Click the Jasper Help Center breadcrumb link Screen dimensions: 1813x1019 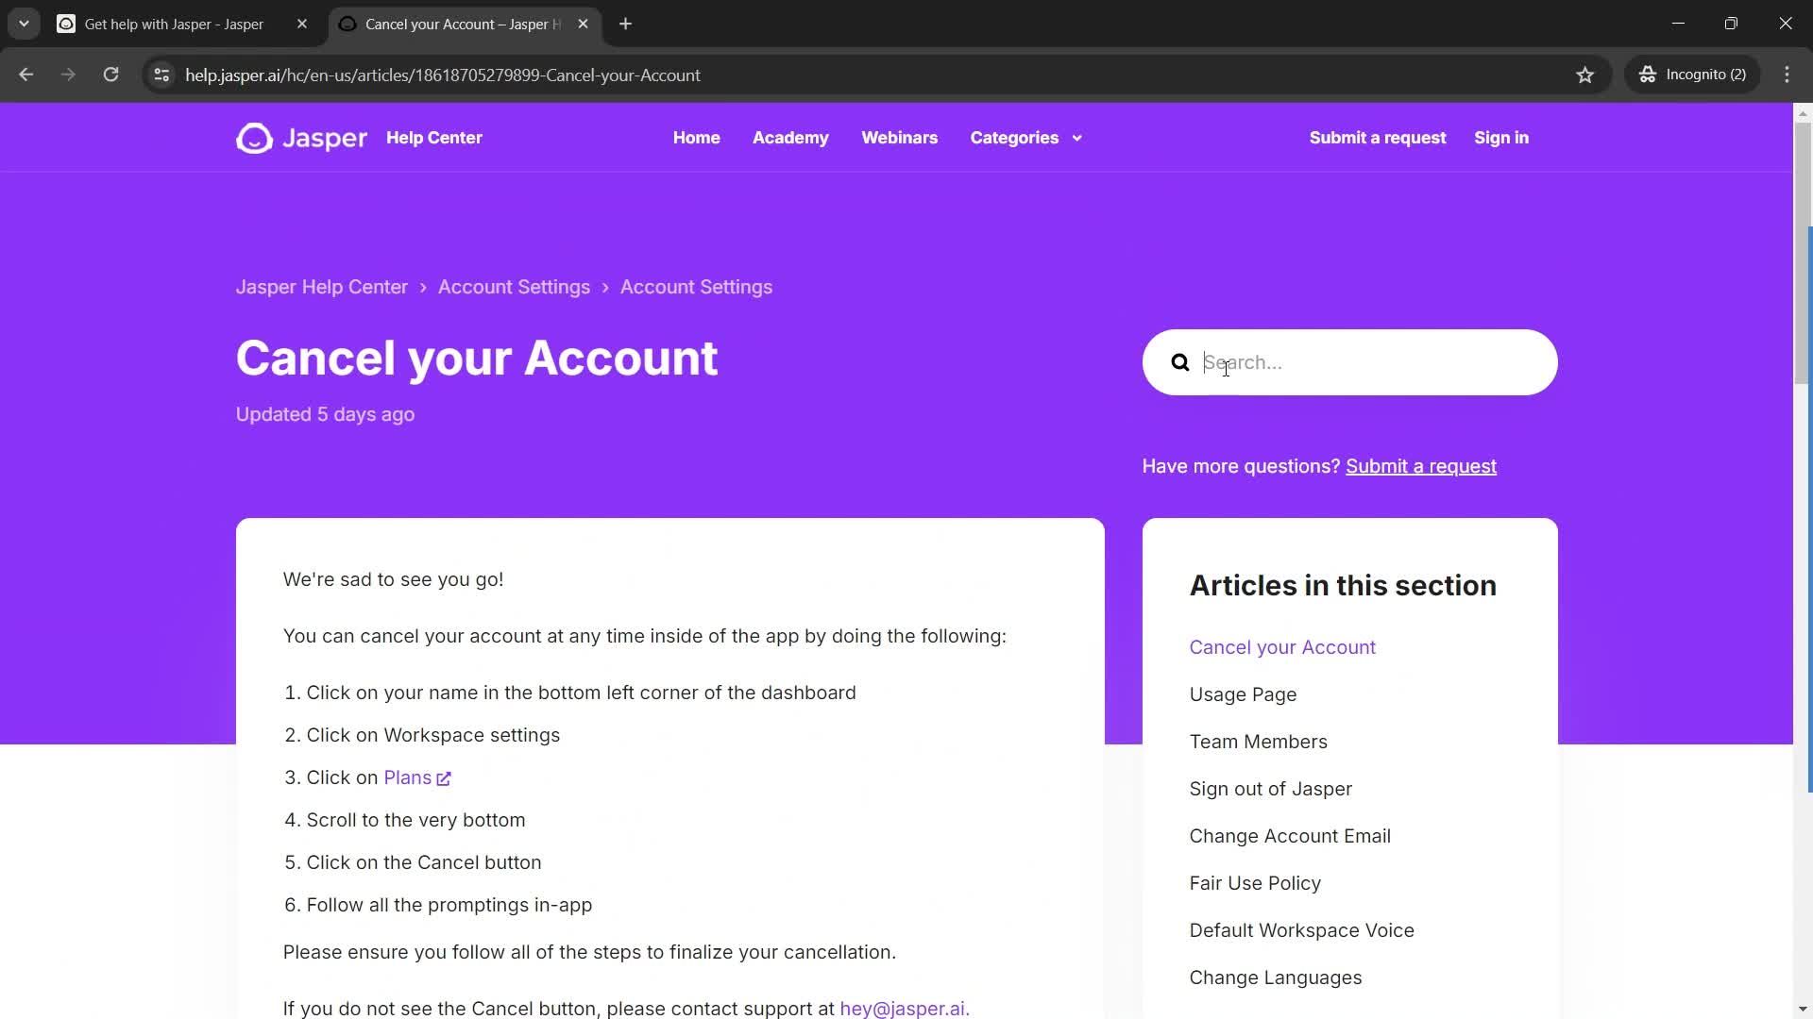click(x=320, y=286)
